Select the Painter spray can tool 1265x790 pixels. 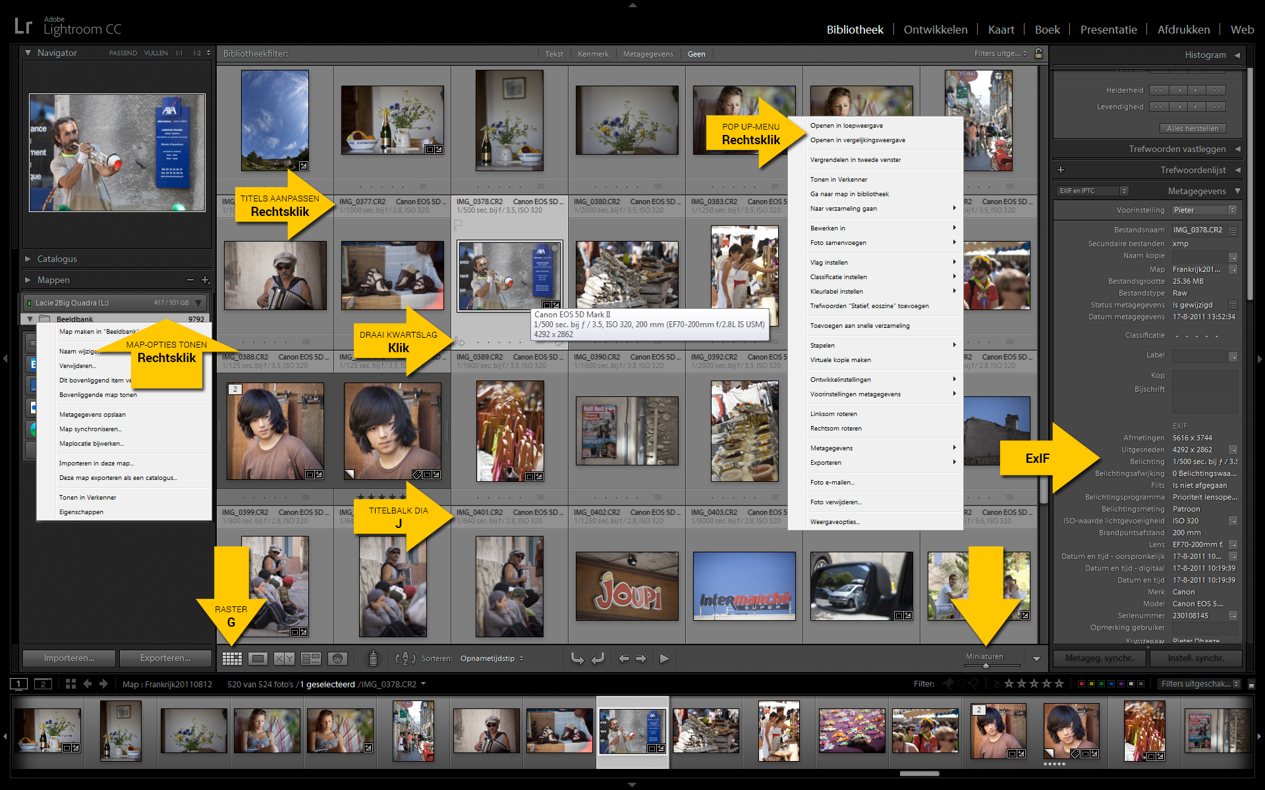[373, 658]
